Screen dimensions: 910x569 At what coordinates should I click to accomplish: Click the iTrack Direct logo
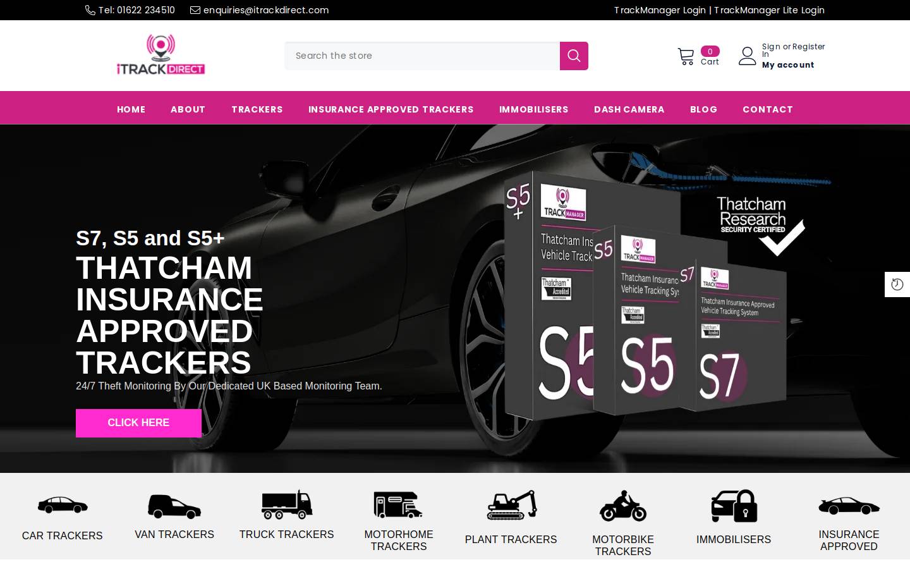pos(161,54)
